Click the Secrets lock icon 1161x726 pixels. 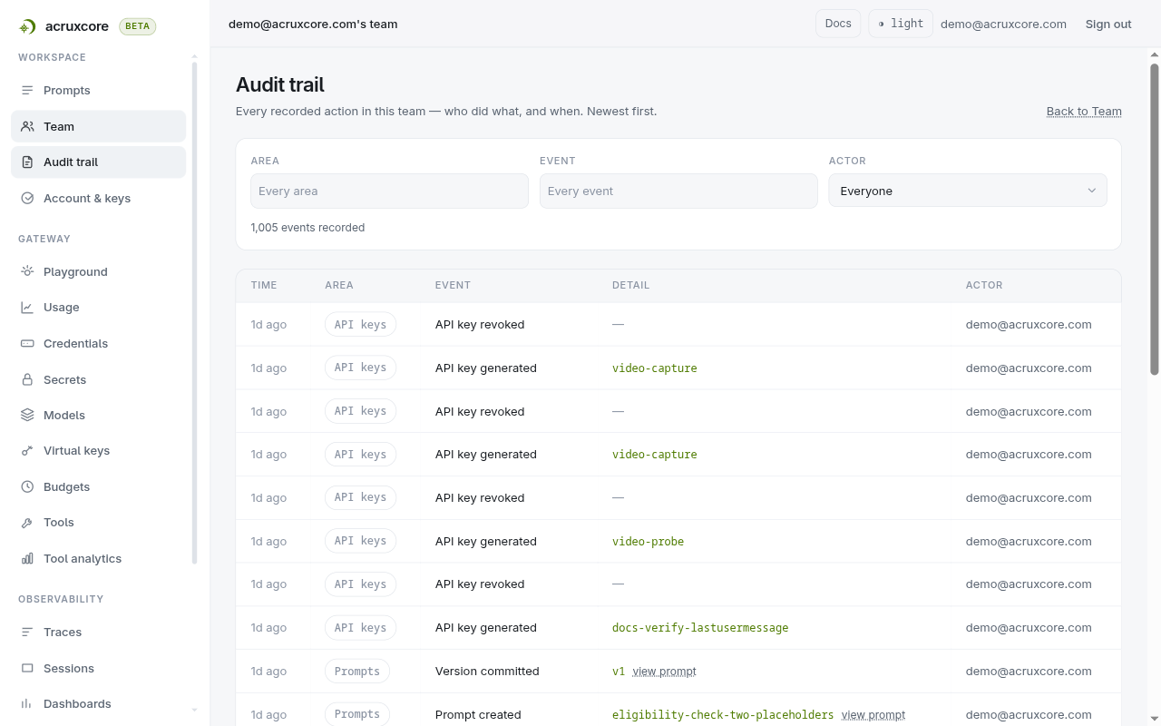click(27, 379)
